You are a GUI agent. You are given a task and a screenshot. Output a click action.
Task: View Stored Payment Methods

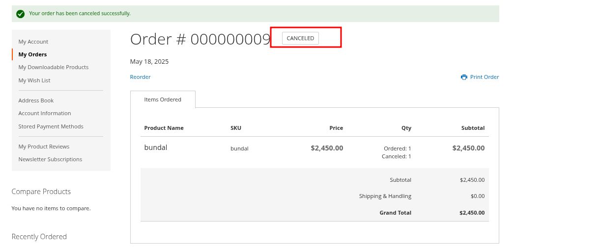[51, 126]
